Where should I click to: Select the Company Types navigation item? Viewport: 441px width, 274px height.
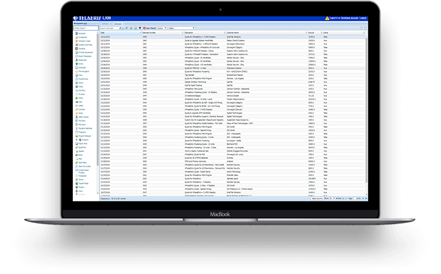(84, 41)
